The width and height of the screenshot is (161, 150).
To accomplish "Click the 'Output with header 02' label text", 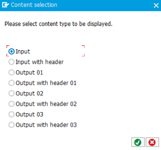I will pyautogui.click(x=46, y=104).
